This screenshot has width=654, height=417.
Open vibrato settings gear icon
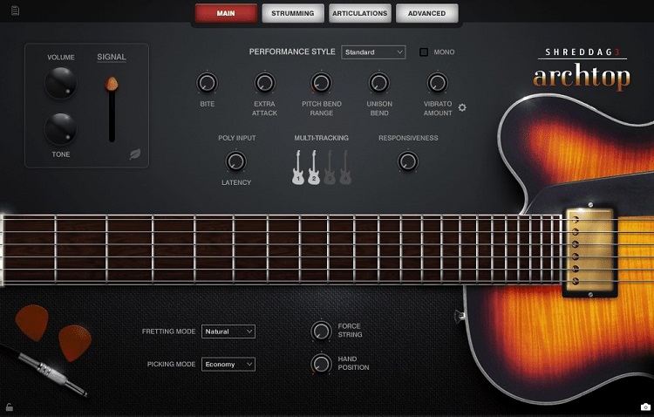click(x=462, y=107)
